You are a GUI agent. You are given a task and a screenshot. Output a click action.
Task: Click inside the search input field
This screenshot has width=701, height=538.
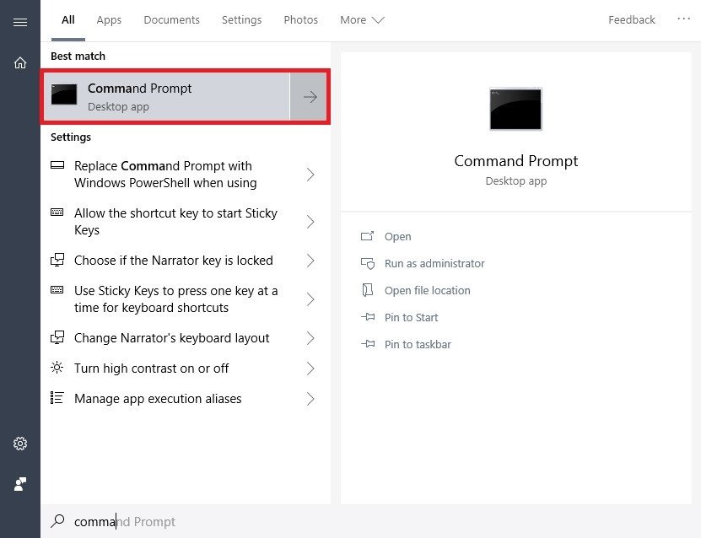pyautogui.click(x=127, y=521)
